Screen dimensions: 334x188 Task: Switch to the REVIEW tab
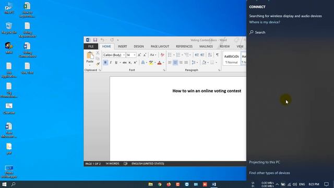click(225, 46)
